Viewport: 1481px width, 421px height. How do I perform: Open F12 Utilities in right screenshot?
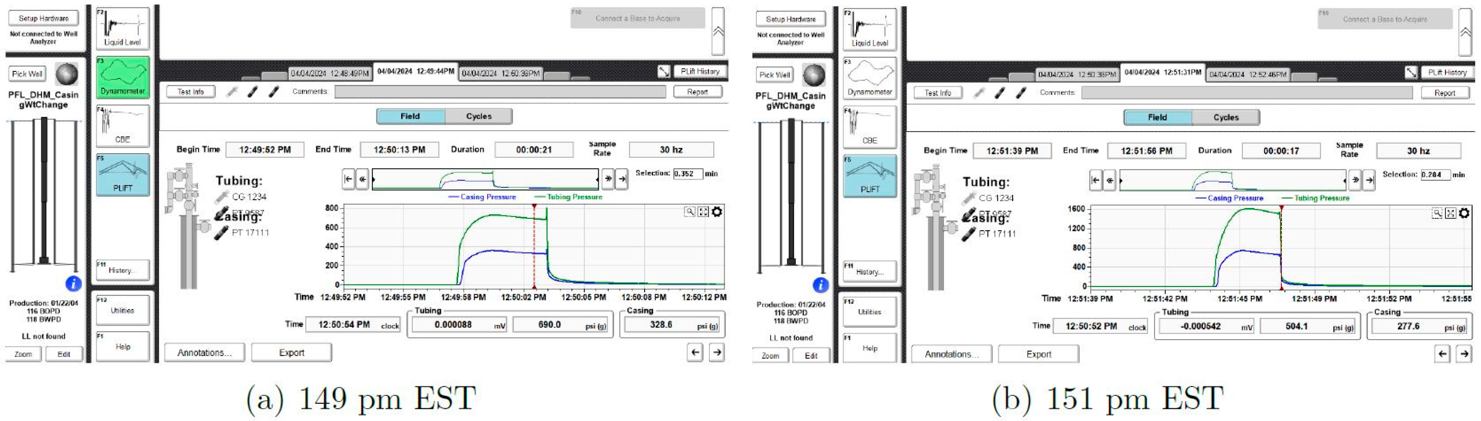pyautogui.click(x=869, y=312)
